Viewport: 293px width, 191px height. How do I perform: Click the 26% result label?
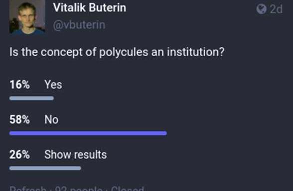19,155
